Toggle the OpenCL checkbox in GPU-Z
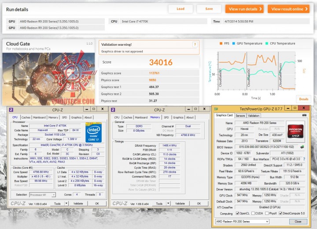This screenshot has height=229, width=317. [x=238, y=213]
